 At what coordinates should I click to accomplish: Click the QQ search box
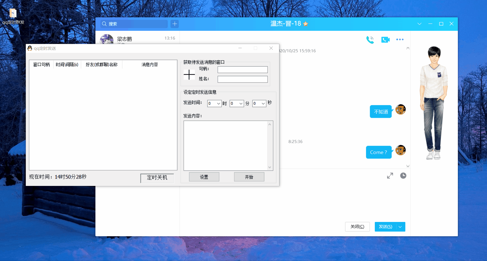pyautogui.click(x=134, y=24)
